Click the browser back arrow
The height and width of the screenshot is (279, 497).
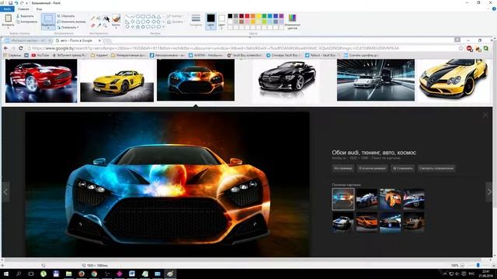coord(5,48)
